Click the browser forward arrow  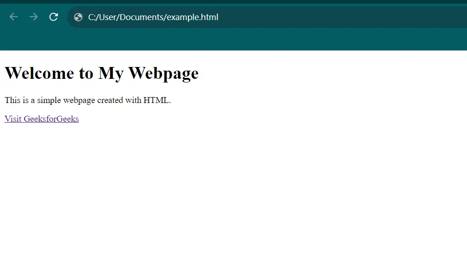(x=34, y=17)
